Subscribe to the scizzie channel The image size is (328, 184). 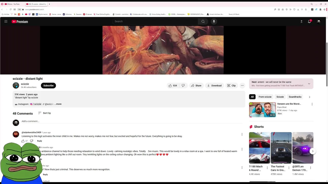(x=48, y=86)
